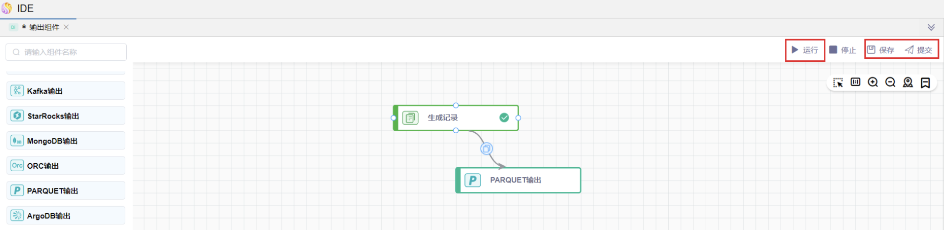Save the workflow with 保存

point(881,50)
